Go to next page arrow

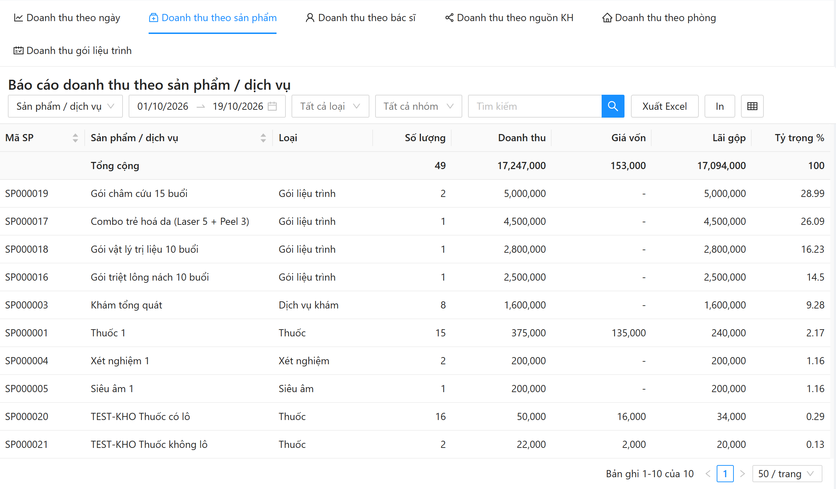tap(742, 474)
